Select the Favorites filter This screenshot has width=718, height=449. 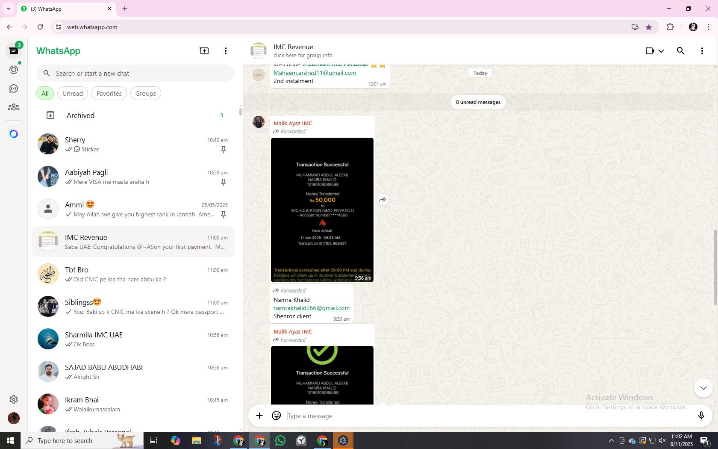(109, 93)
